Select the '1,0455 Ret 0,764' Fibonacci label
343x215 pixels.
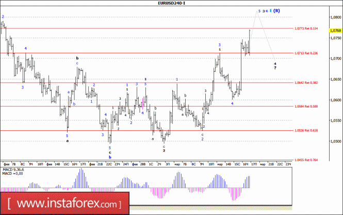306,160
